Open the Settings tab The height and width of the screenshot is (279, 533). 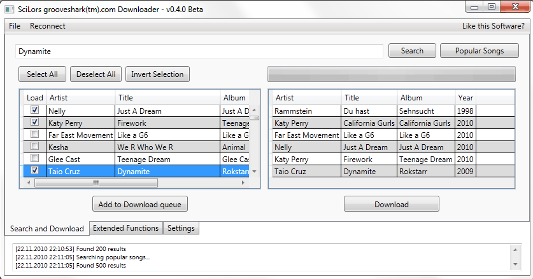[x=181, y=228]
